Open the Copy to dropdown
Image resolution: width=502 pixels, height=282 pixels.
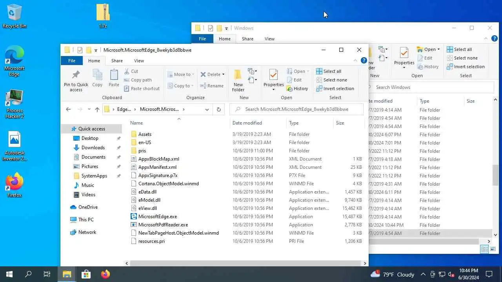pos(181,86)
